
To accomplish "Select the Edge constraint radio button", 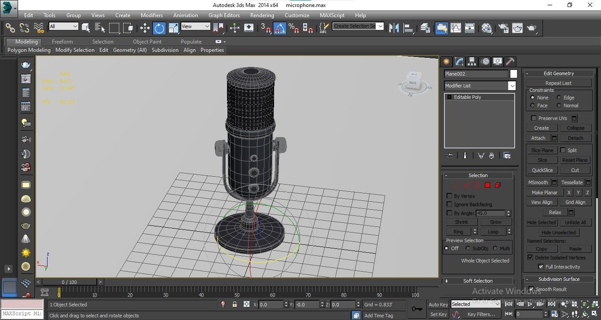I will pos(559,98).
